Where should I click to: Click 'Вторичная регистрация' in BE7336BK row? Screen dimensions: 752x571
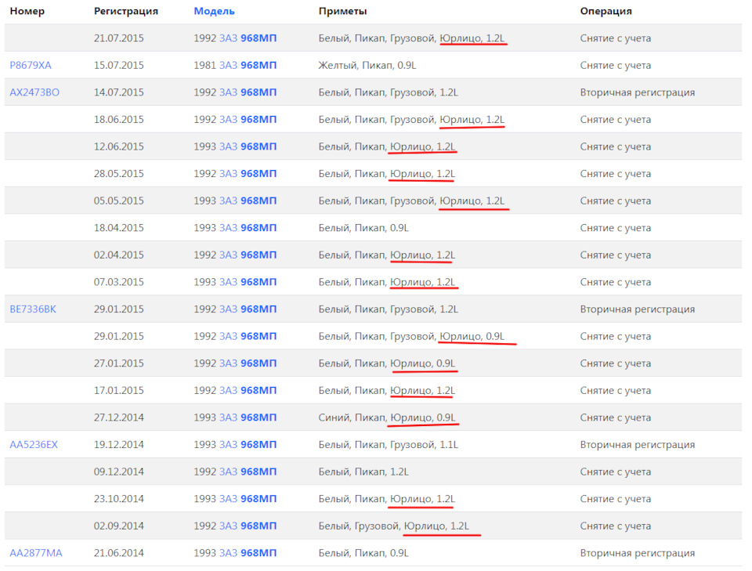pos(638,309)
